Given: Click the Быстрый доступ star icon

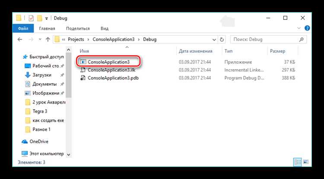Looking at the screenshot, I should [x=25, y=57].
